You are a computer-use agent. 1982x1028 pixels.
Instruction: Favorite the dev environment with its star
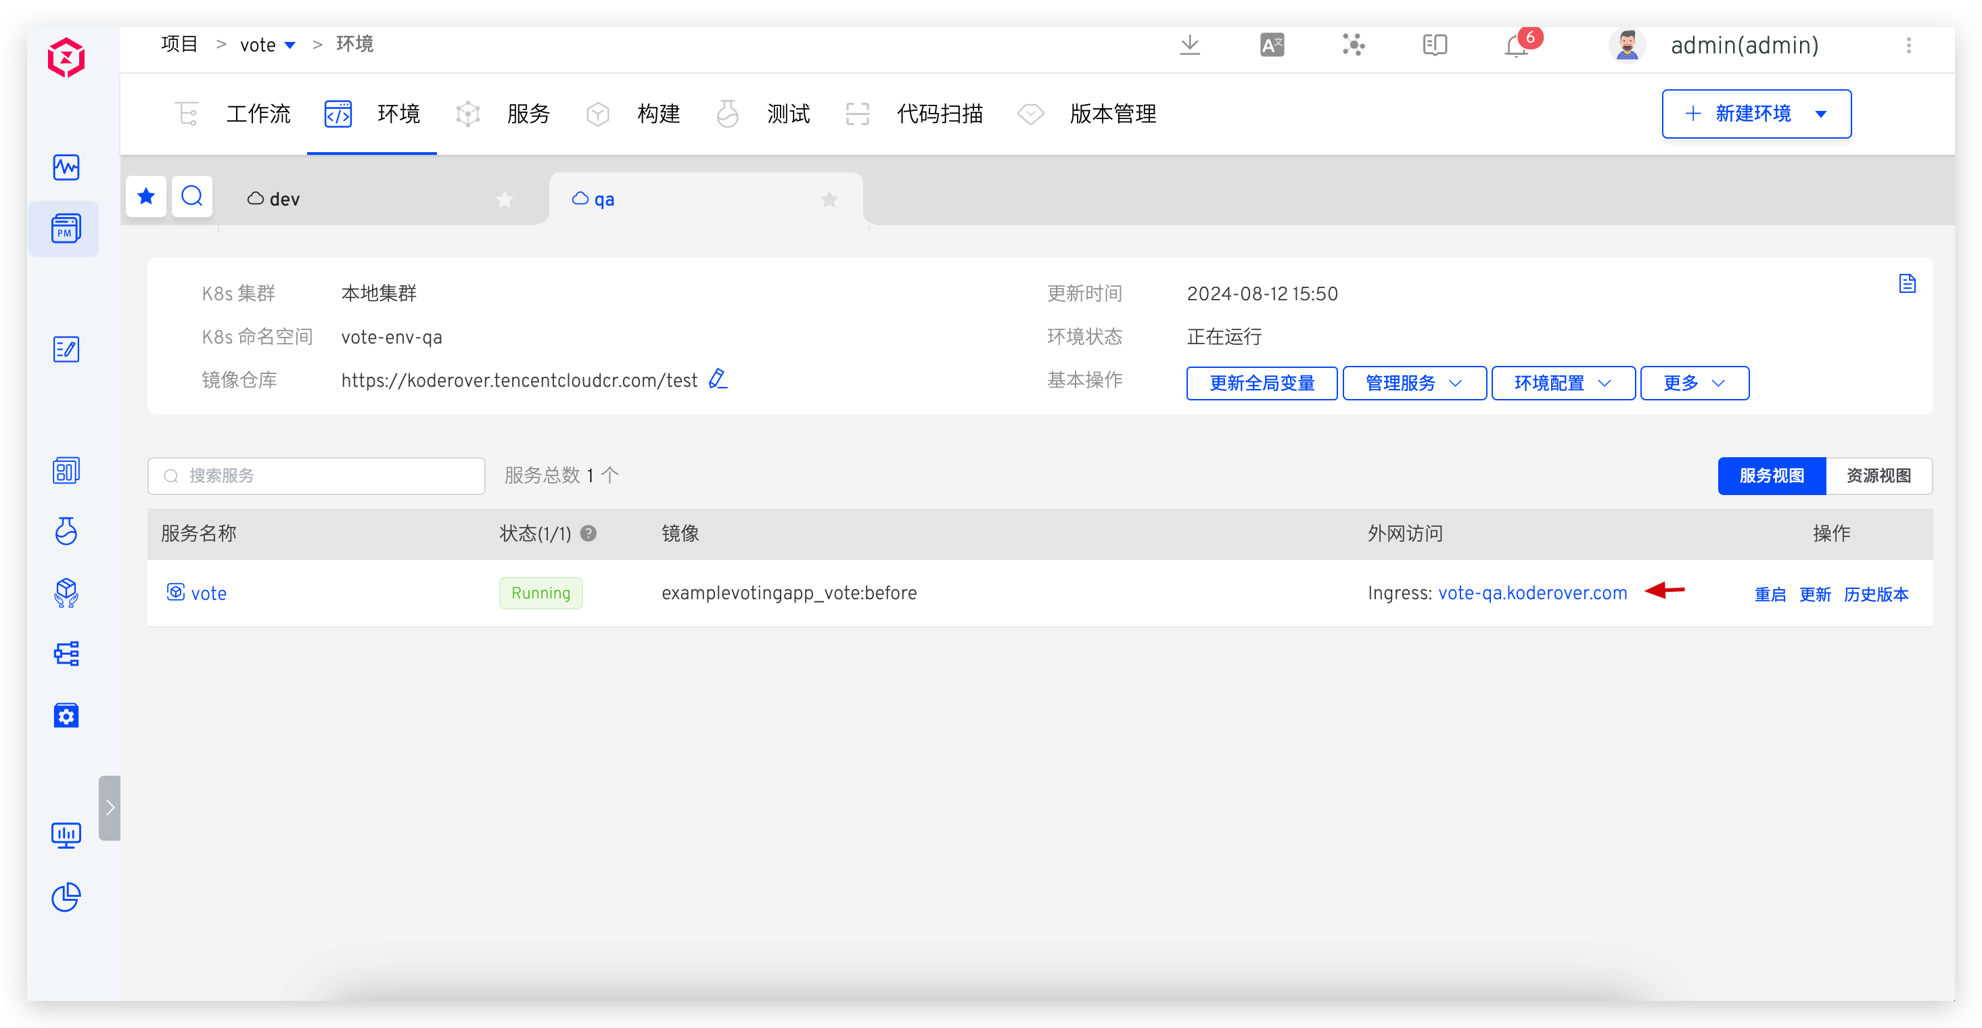(x=504, y=199)
